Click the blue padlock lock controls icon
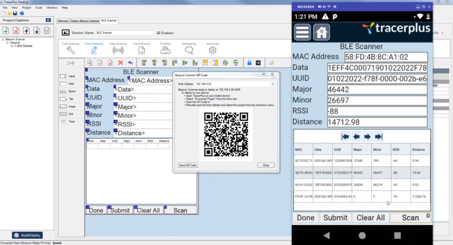453x245 pixels. 249,63
